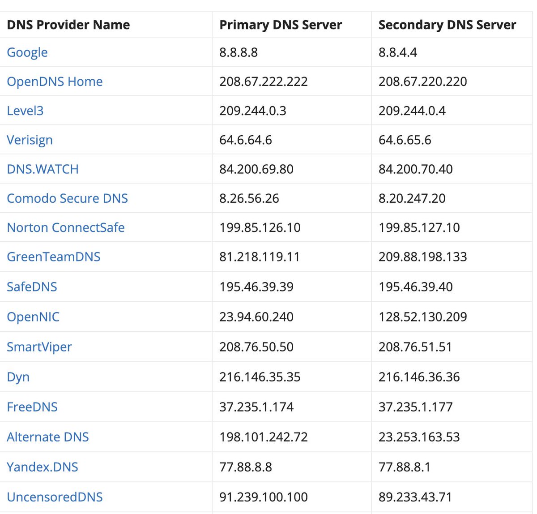Click the GreenTeamDNS hyperlink
This screenshot has height=514, width=537.
click(54, 257)
